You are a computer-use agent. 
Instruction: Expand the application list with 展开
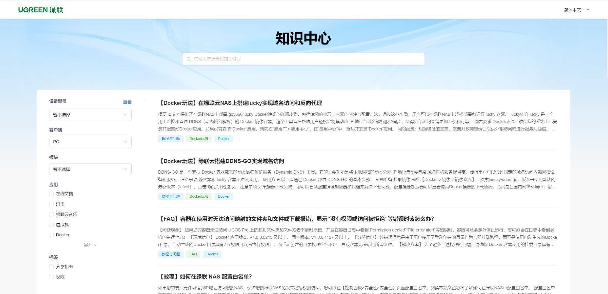pos(90,245)
